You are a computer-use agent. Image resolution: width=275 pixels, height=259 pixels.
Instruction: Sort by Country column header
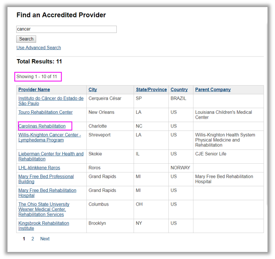(x=179, y=90)
